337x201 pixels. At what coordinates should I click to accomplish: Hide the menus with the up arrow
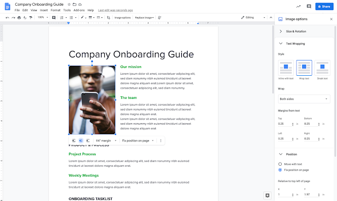coord(271,17)
